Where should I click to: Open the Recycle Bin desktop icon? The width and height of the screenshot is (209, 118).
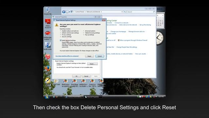tap(48, 11)
